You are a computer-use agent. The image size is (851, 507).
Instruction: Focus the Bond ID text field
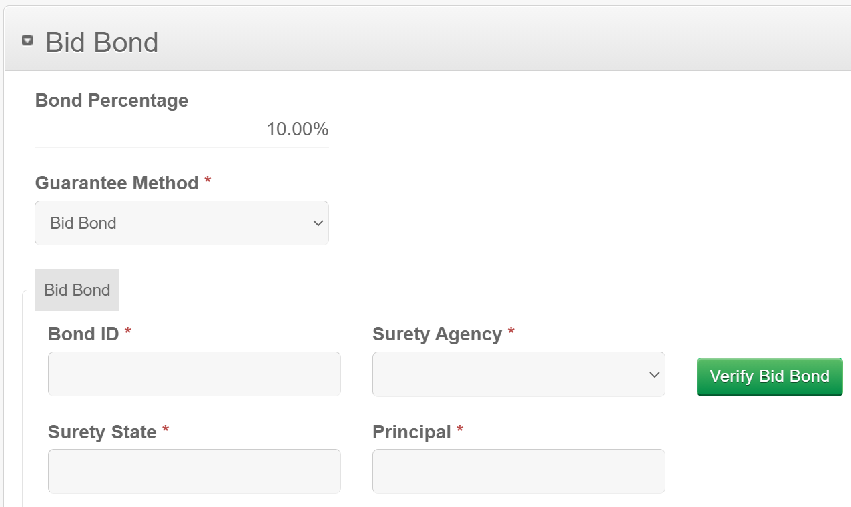pos(194,374)
